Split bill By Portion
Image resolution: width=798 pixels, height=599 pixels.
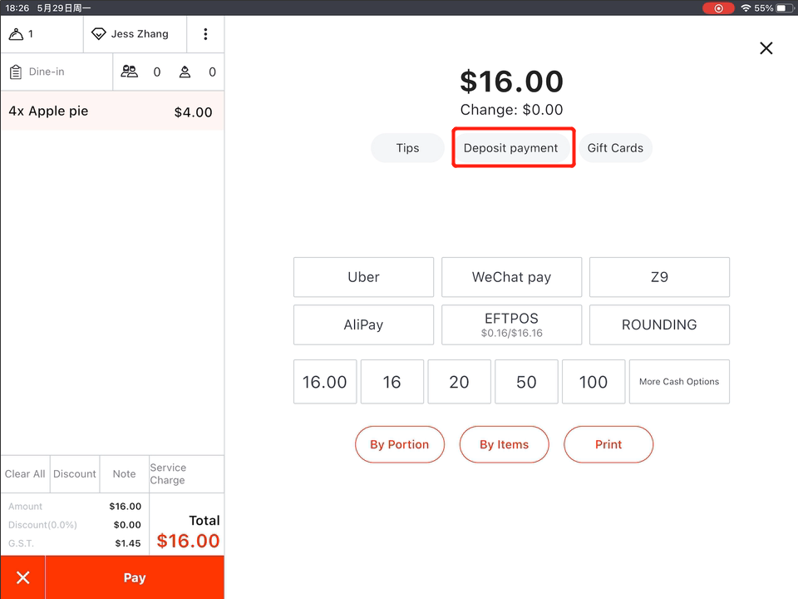[x=399, y=444]
